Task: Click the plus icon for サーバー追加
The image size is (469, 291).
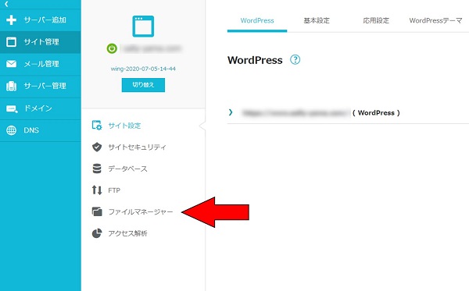Action: coord(12,20)
